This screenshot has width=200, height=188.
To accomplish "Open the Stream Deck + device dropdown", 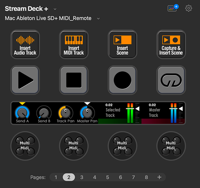I will click(55, 9).
